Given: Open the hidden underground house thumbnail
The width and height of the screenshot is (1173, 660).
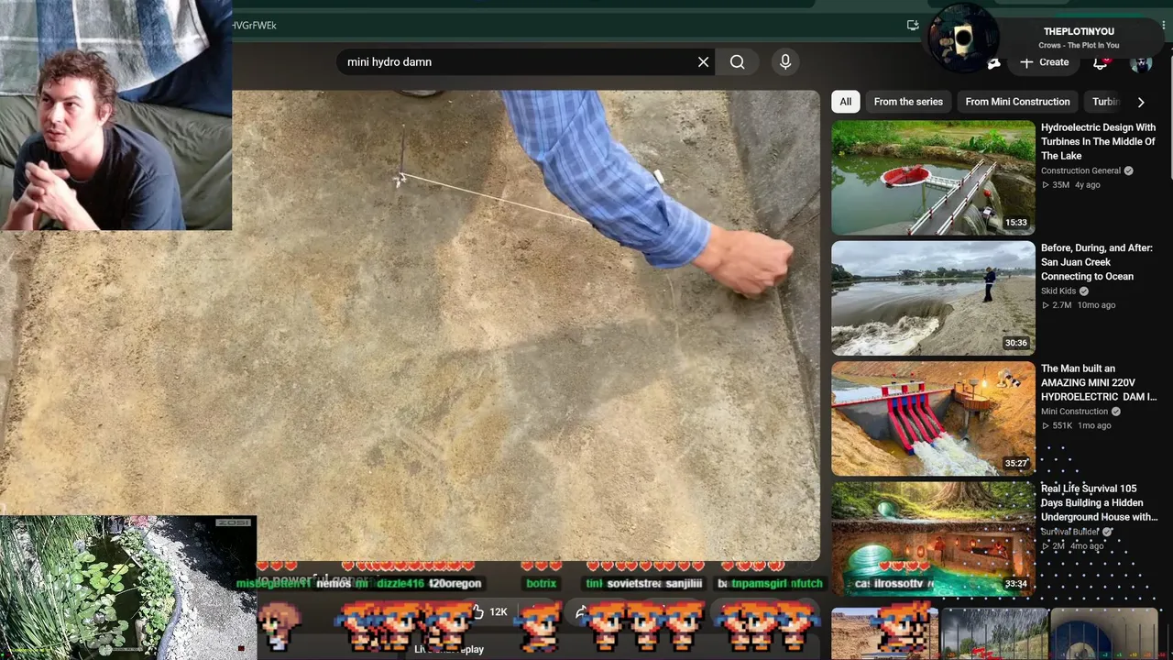Looking at the screenshot, I should click(x=933, y=539).
